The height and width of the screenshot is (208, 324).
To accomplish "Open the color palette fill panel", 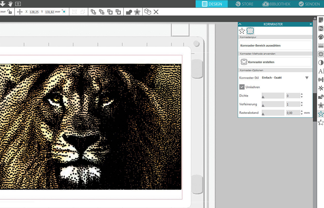I will point(321,37).
